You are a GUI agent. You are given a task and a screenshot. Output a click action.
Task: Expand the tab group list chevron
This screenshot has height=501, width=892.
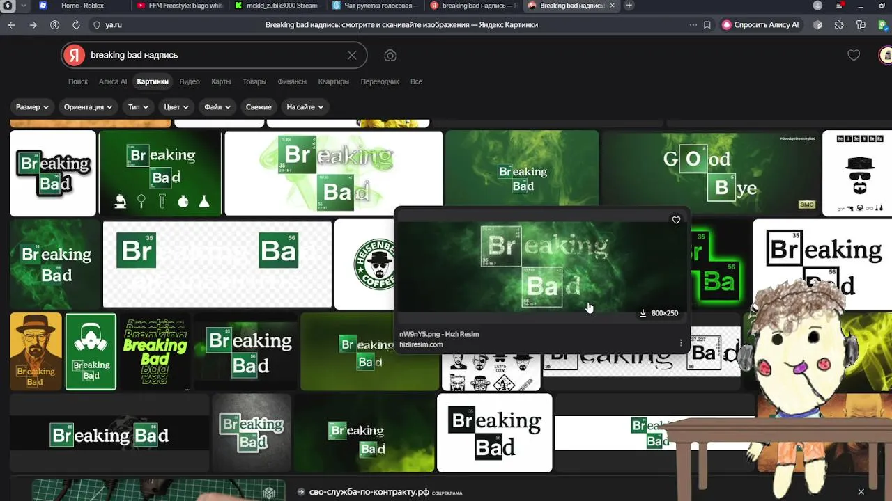tap(24, 6)
